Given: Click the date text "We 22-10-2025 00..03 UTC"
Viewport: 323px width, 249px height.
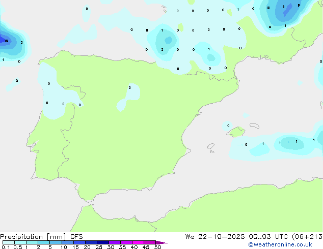Looking at the screenshot, I should [237, 237].
